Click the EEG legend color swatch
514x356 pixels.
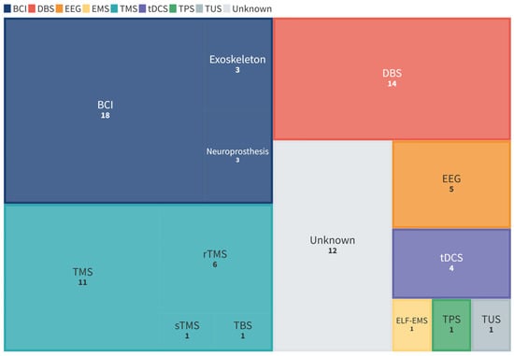[x=59, y=8]
